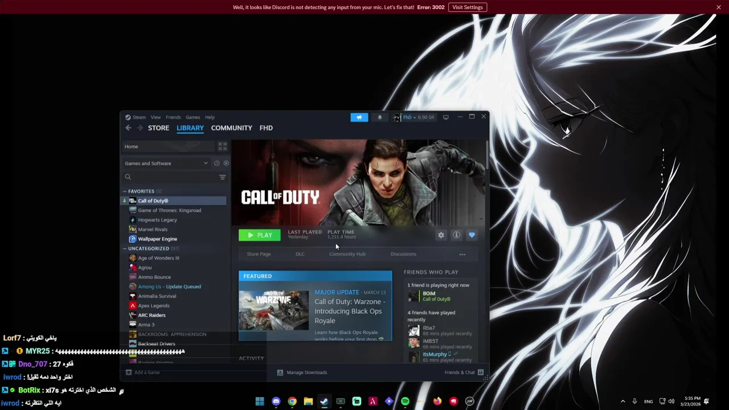Switch Steam to Big Picture mode icon
This screenshot has height=410, width=729.
[445, 117]
